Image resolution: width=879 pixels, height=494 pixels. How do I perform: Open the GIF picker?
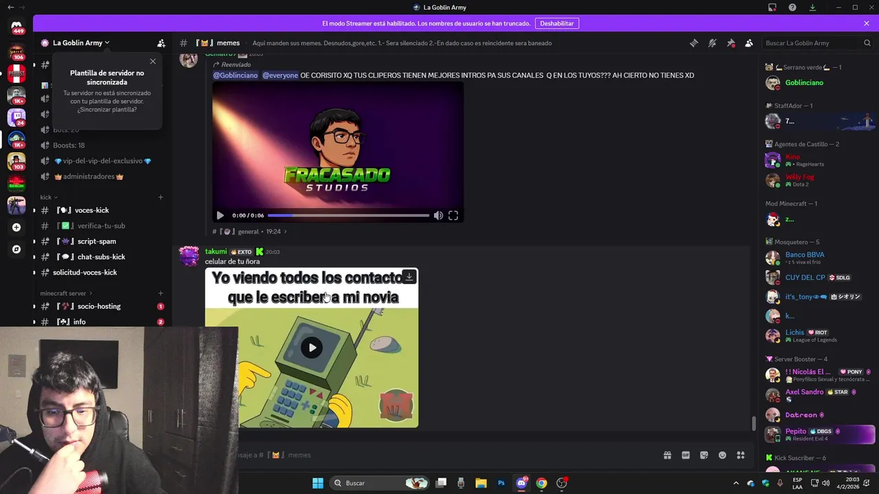685,455
